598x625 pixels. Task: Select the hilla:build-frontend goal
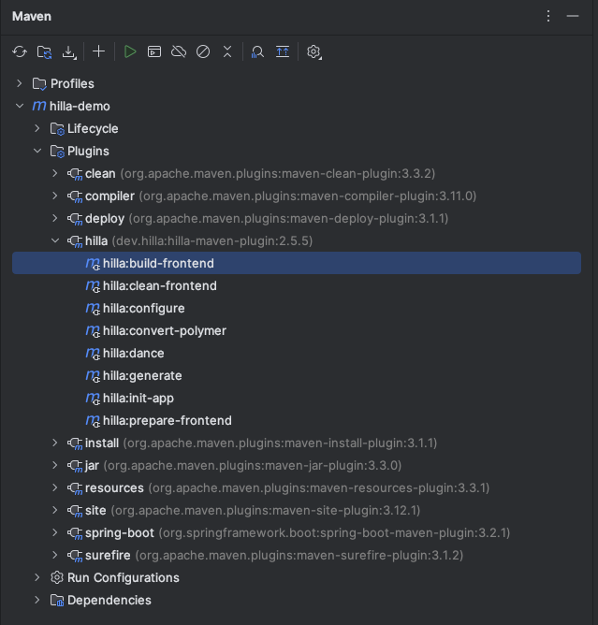pyautogui.click(x=297, y=263)
